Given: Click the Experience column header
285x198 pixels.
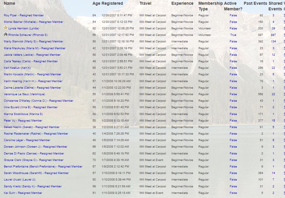Looking at the screenshot, I should coord(182,3).
